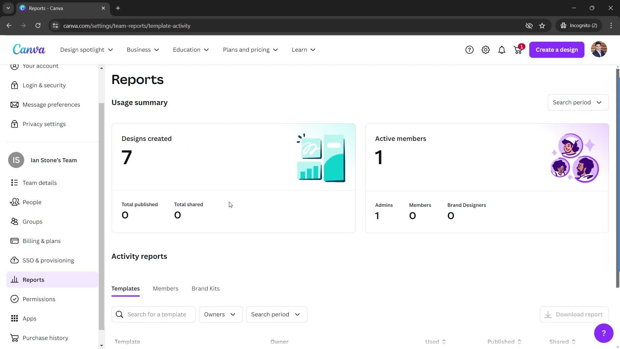Click Create a design button
The width and height of the screenshot is (620, 349).
[557, 49]
